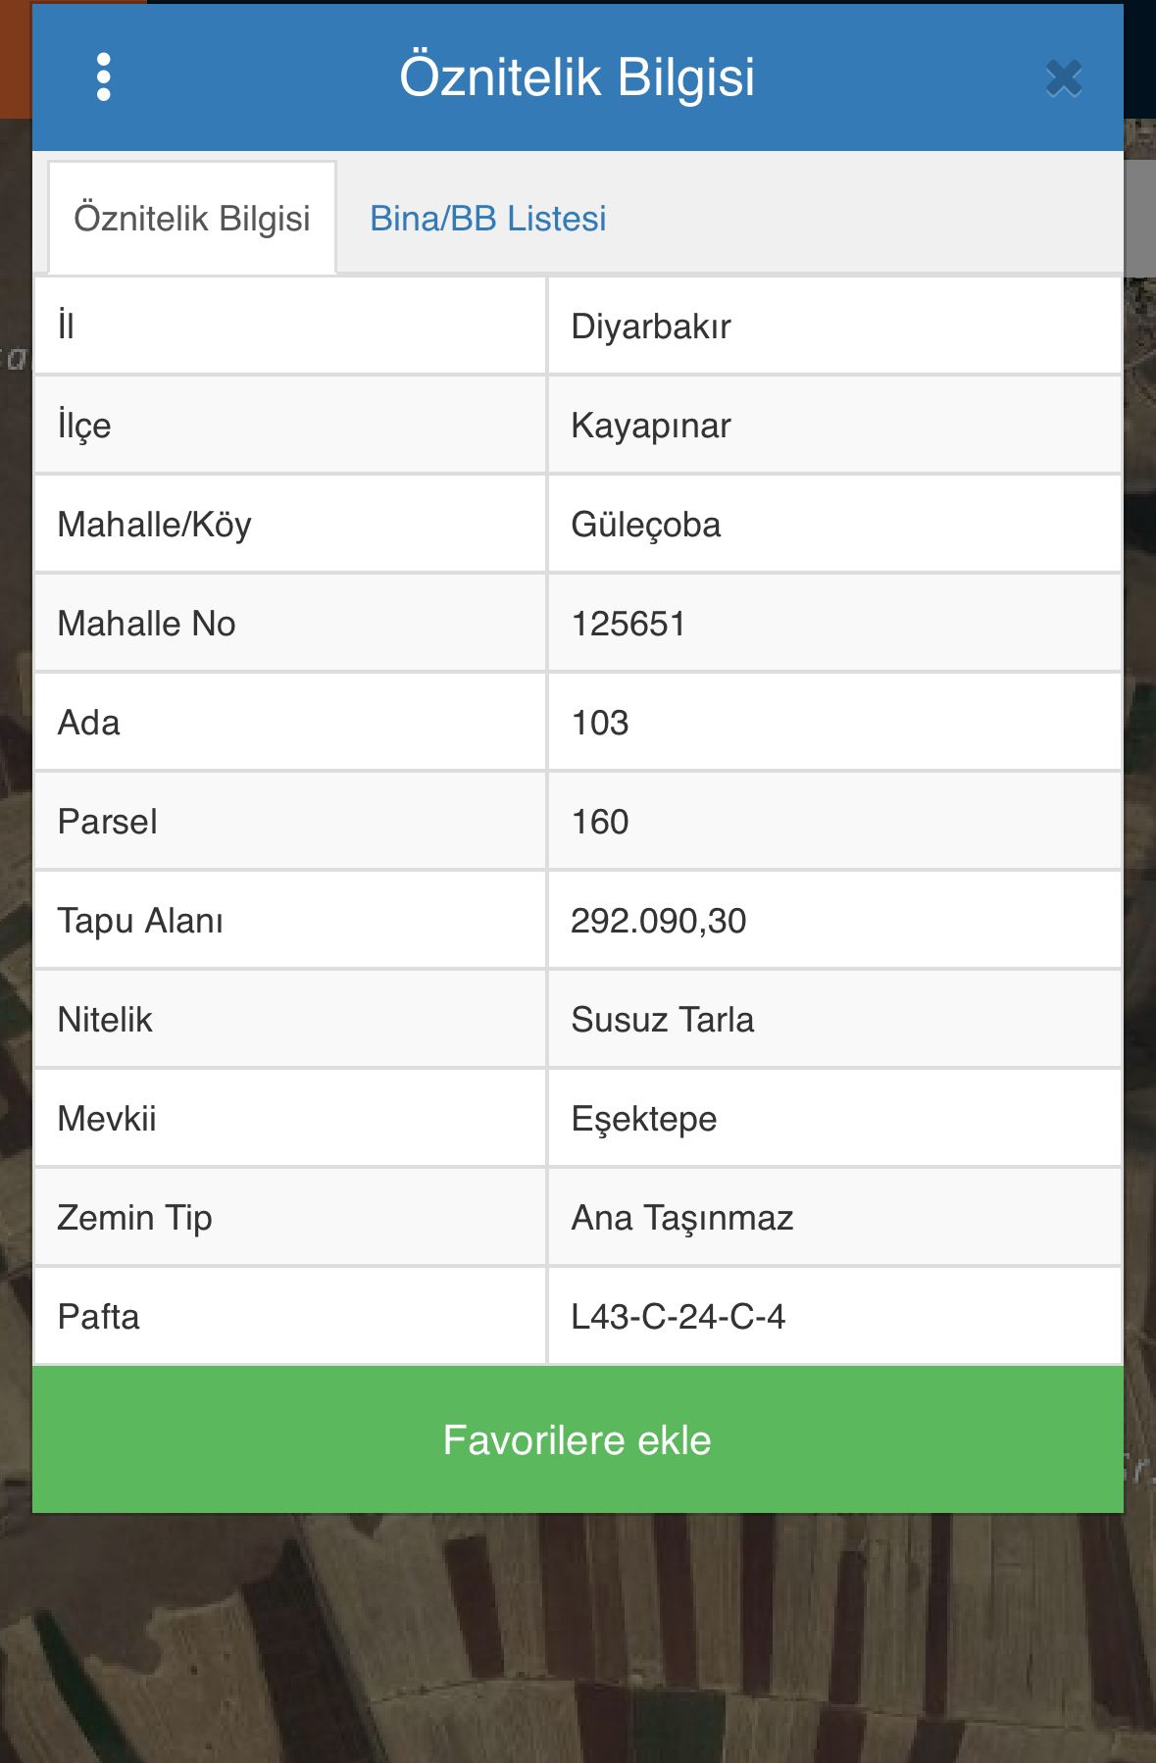Click the satellite map below the dialog
The height and width of the screenshot is (1763, 1156).
tap(578, 1637)
